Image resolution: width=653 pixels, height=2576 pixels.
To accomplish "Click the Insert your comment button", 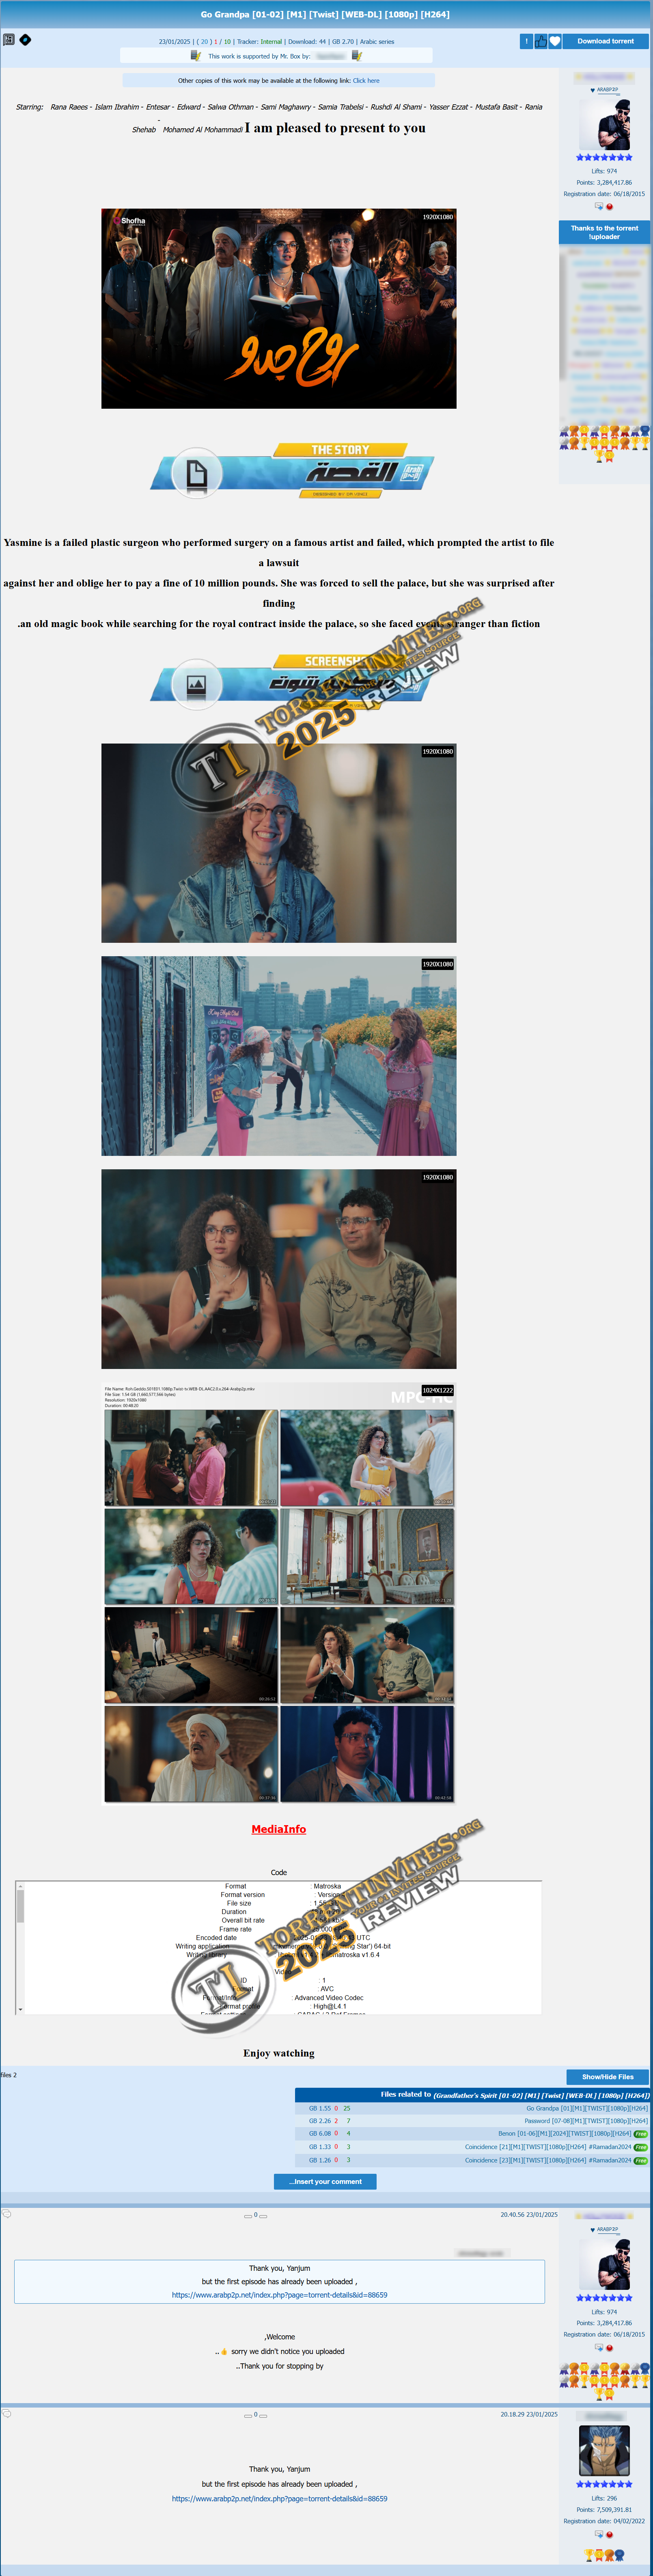I will coord(325,2182).
